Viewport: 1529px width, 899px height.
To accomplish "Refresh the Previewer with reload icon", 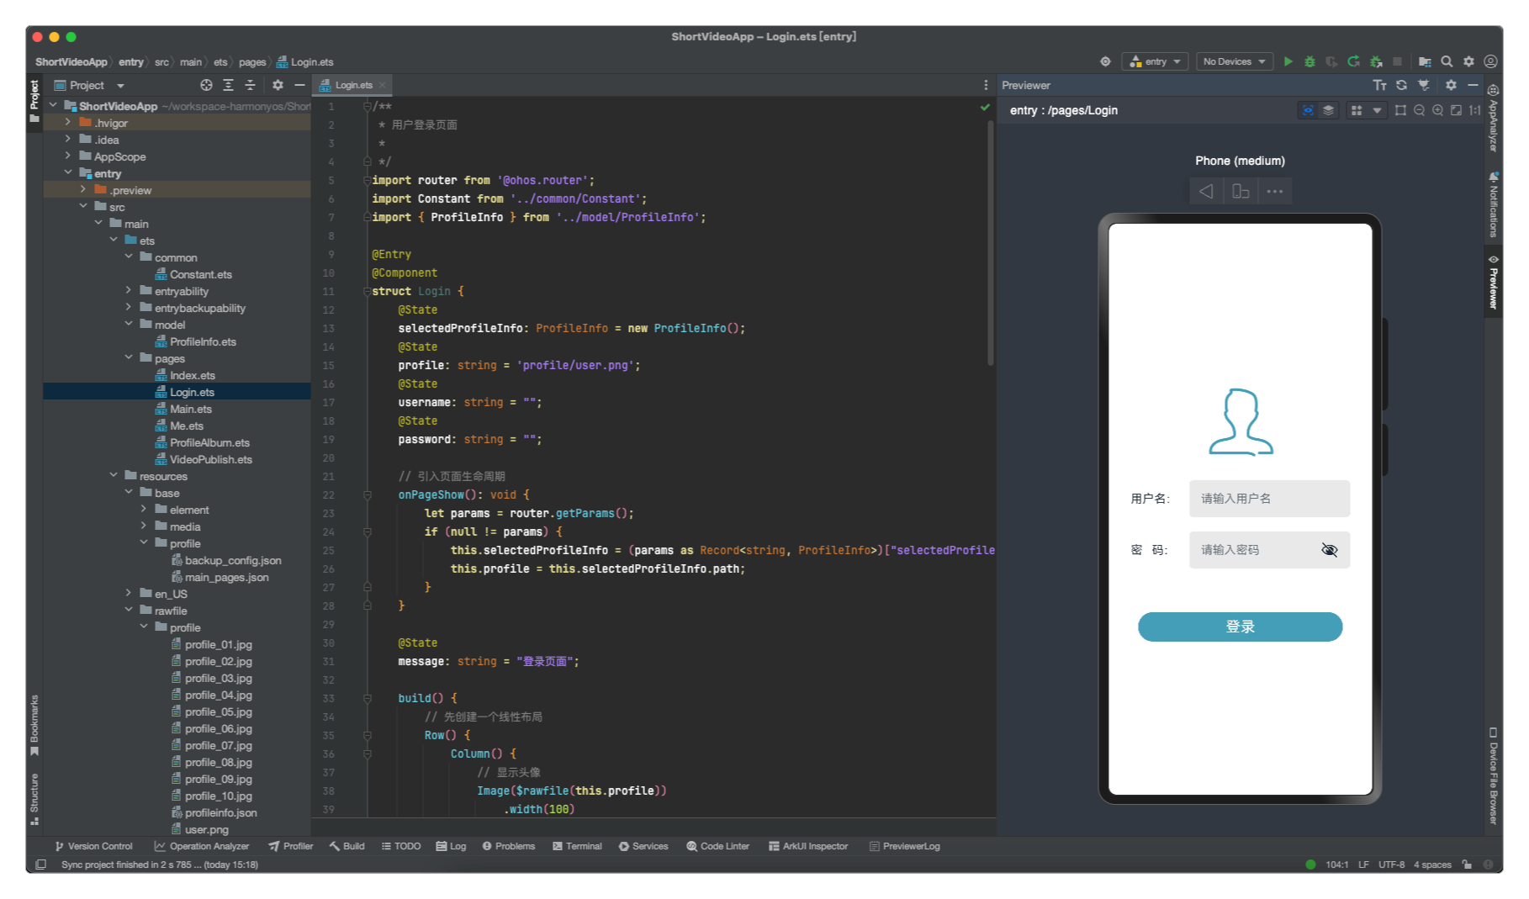I will [x=1401, y=85].
